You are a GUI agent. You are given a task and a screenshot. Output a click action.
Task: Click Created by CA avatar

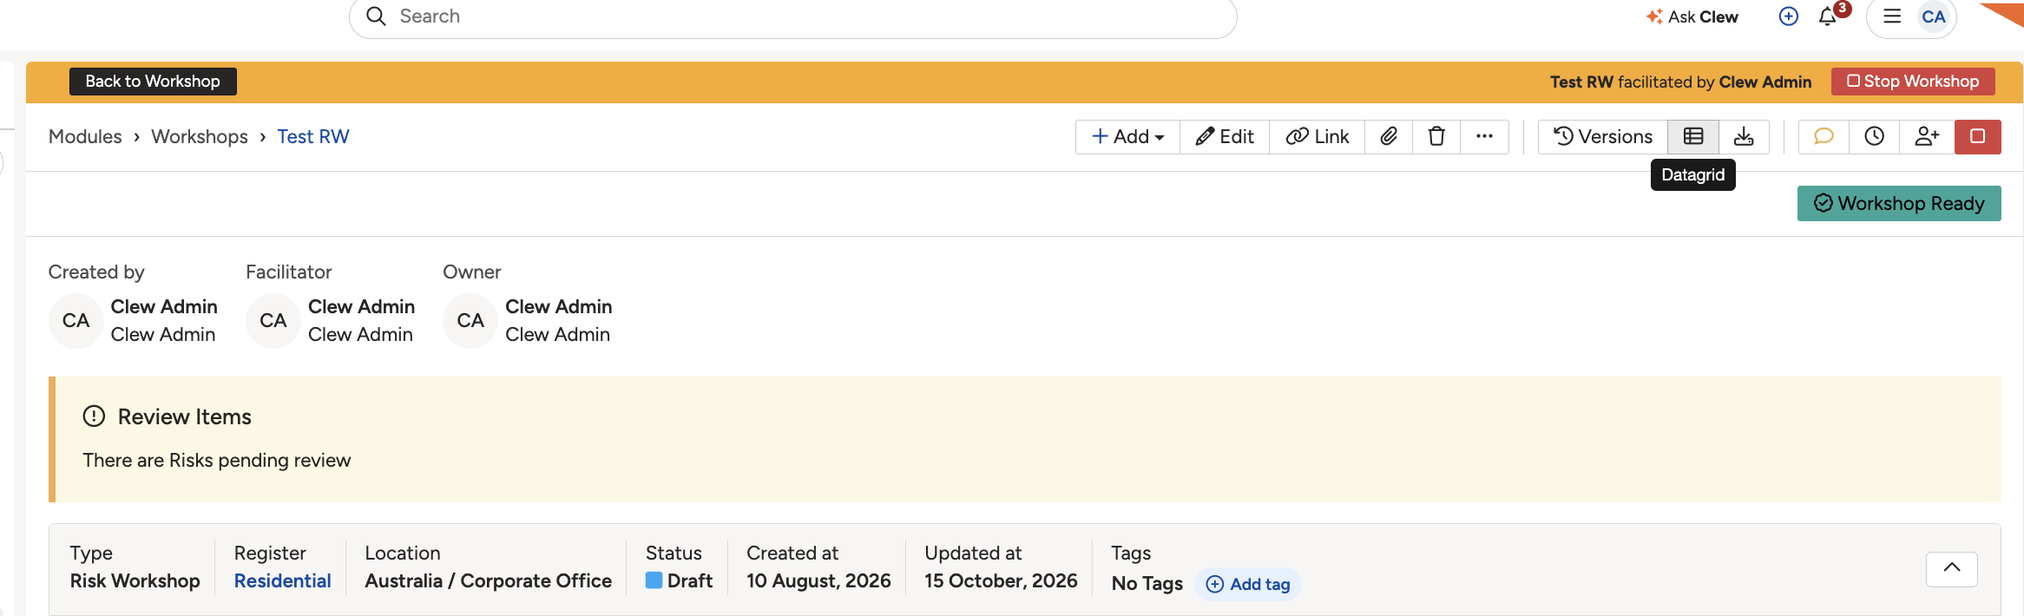pyautogui.click(x=76, y=321)
